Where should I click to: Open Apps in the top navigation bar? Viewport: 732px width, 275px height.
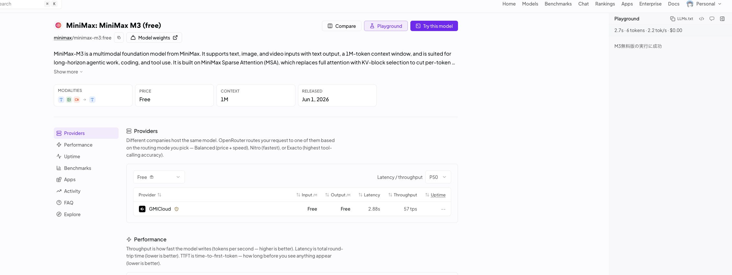[x=627, y=4]
